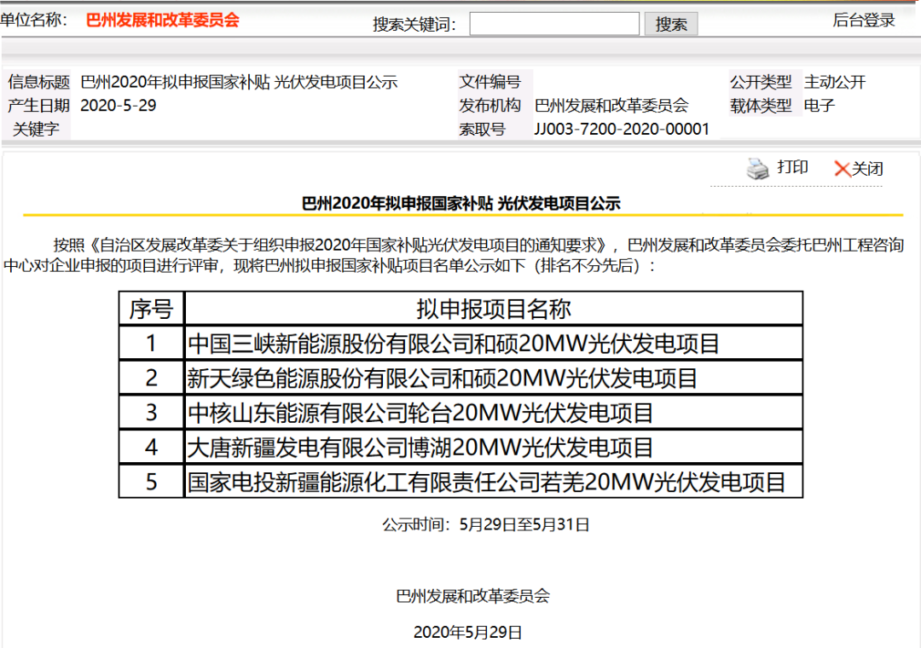Click the 产生日期 field label
The image size is (921, 648).
(x=38, y=106)
